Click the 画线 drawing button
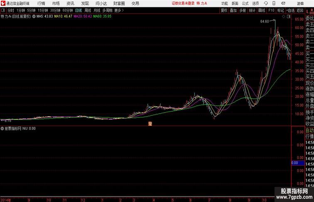Screen dimensions: 314x202 (x=262, y=10)
